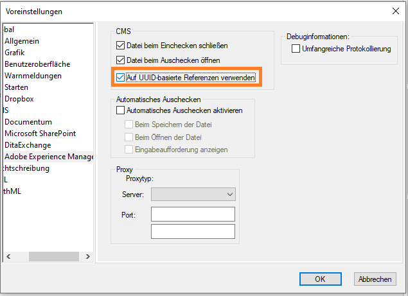Enable Umfangreiche Protokollierung checkbox

(x=296, y=49)
